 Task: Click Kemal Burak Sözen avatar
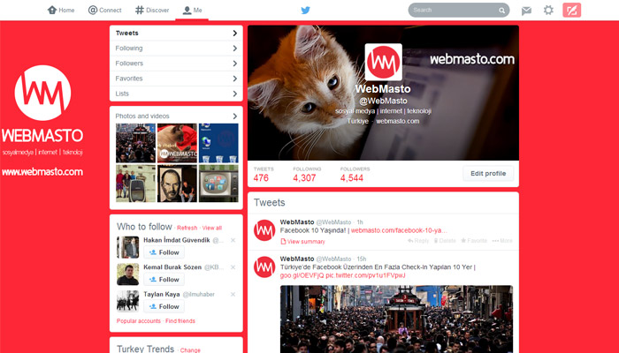point(128,274)
